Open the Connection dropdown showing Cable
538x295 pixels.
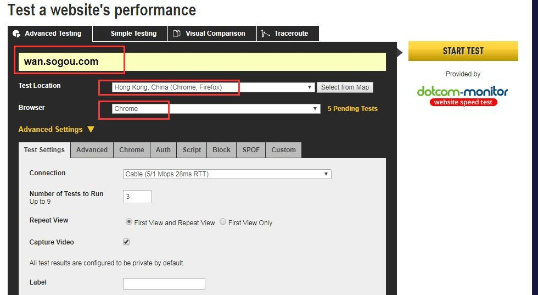[227, 174]
